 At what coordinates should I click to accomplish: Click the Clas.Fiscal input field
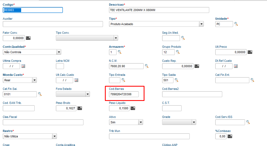[43, 122]
